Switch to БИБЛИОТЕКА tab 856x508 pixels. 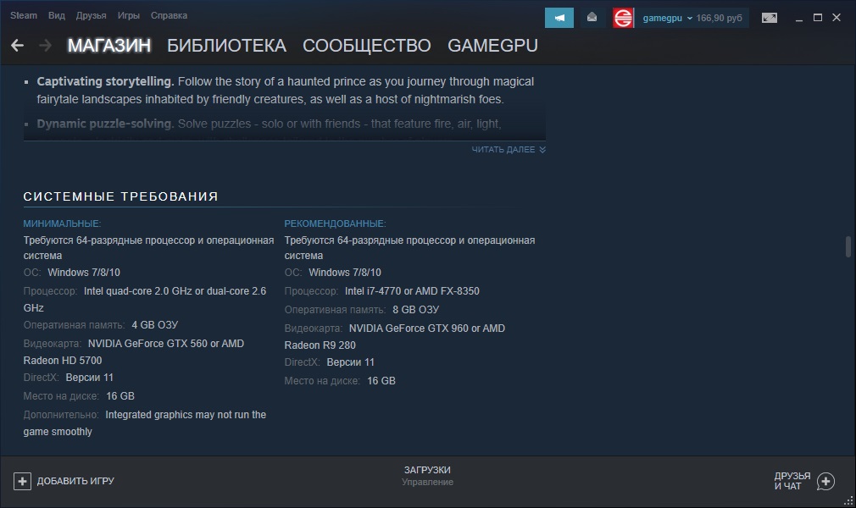tap(226, 45)
